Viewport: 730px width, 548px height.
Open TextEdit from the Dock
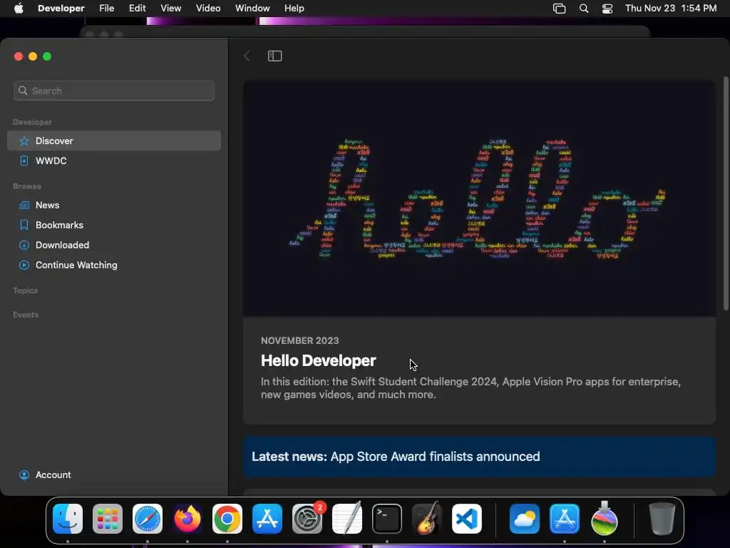pyautogui.click(x=347, y=519)
